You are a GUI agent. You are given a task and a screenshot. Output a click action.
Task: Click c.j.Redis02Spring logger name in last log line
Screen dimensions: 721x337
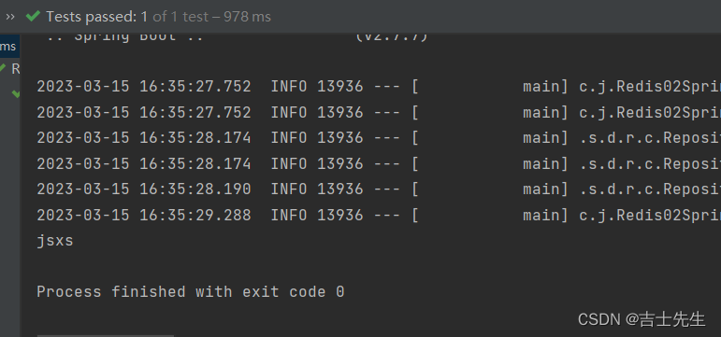[650, 215]
